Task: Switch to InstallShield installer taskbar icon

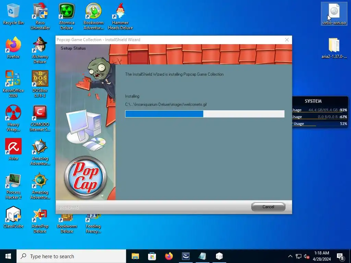Action: coord(185,256)
